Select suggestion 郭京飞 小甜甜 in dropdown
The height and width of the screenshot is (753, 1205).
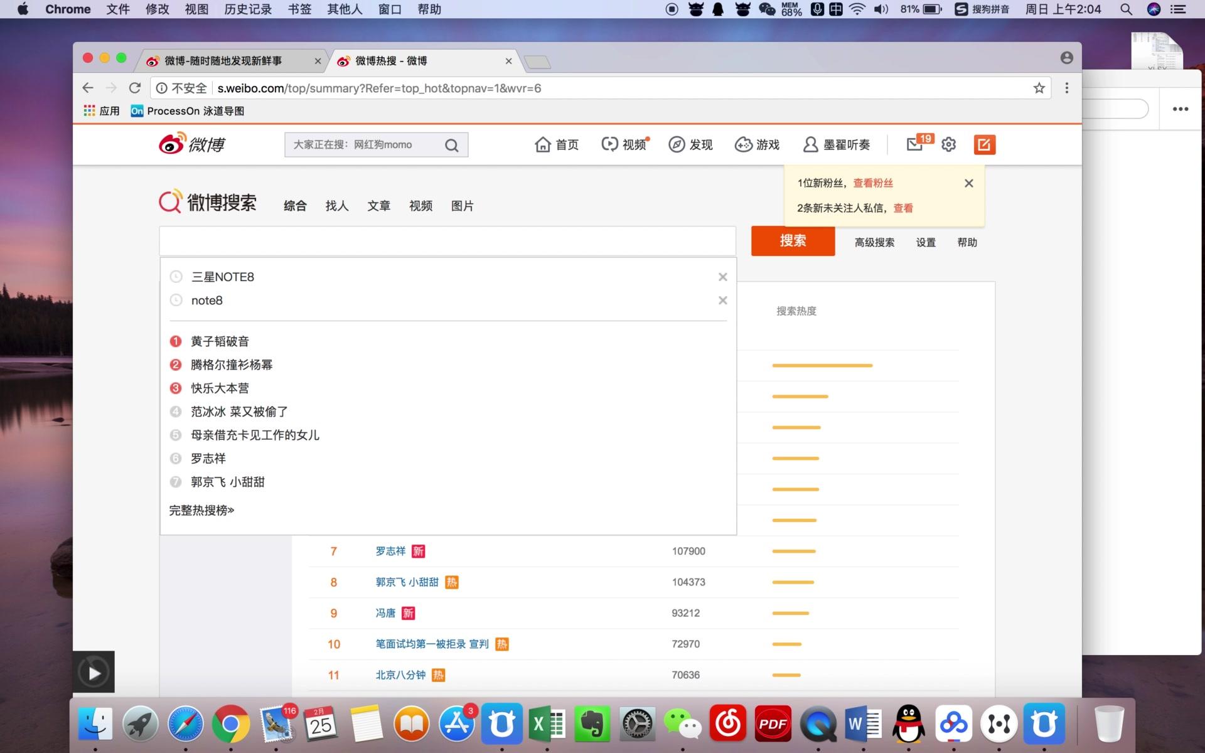(228, 482)
